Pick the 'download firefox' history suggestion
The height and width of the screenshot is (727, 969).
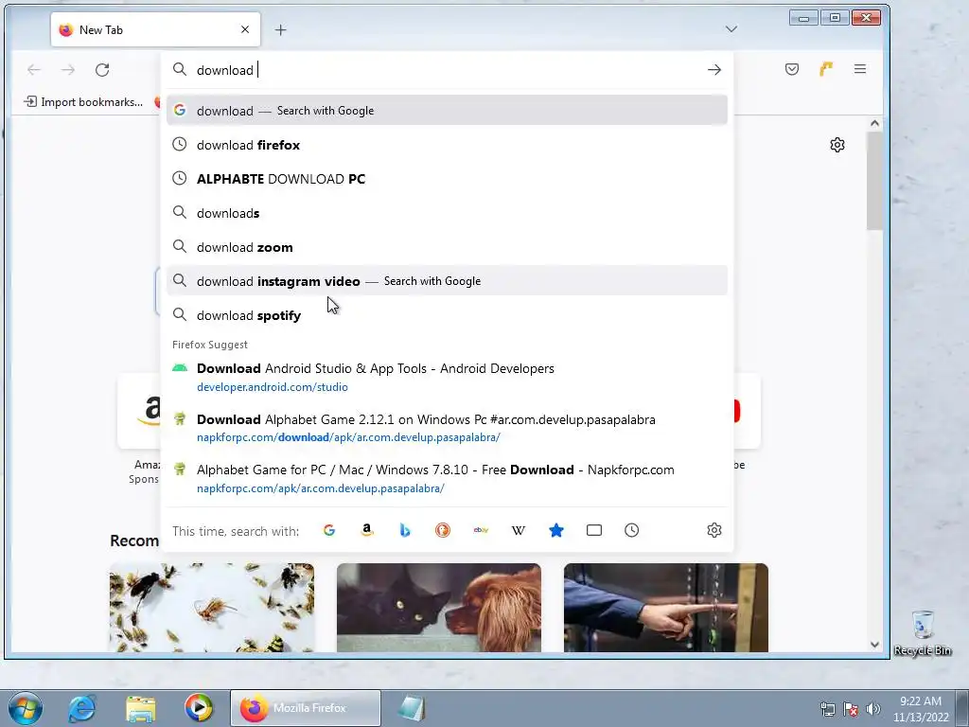coord(447,145)
